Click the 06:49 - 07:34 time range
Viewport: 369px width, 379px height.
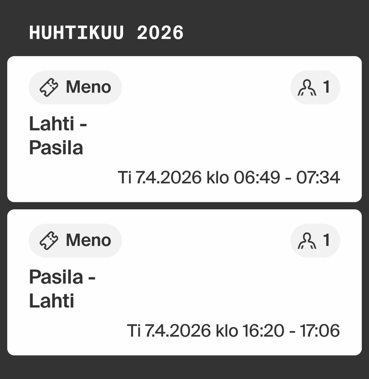click(x=286, y=178)
